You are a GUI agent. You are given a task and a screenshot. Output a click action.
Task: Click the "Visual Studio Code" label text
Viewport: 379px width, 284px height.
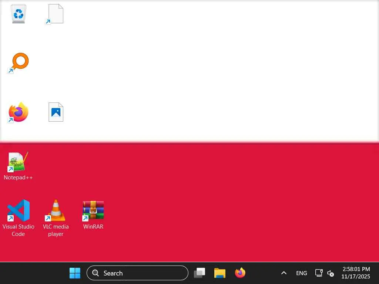point(19,230)
